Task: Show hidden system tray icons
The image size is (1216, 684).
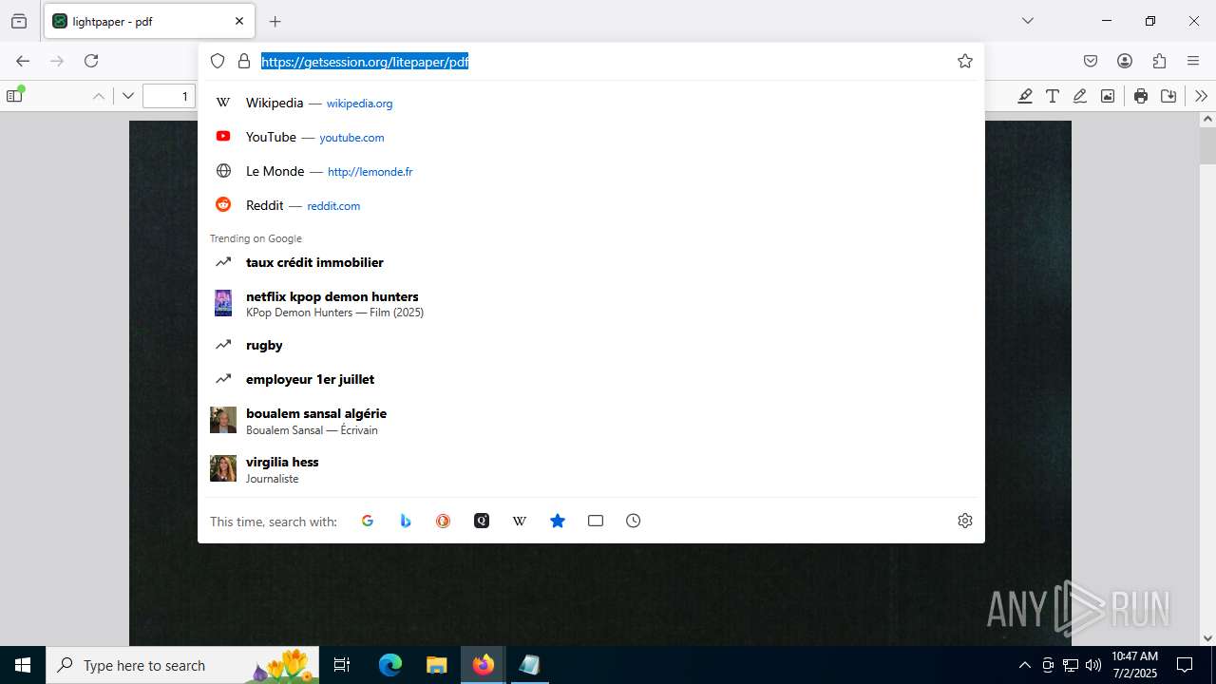Action: (1024, 665)
